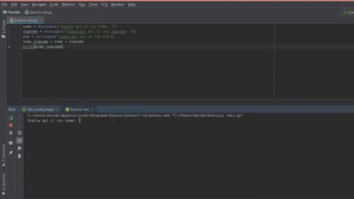This screenshot has width=354, height=199.
Task: Place cursor on the print(nome_cognome) line
Action: tap(43, 46)
